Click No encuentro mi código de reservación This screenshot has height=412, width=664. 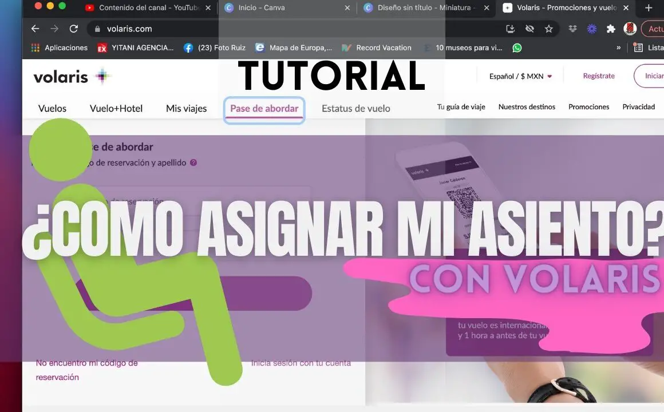87,370
